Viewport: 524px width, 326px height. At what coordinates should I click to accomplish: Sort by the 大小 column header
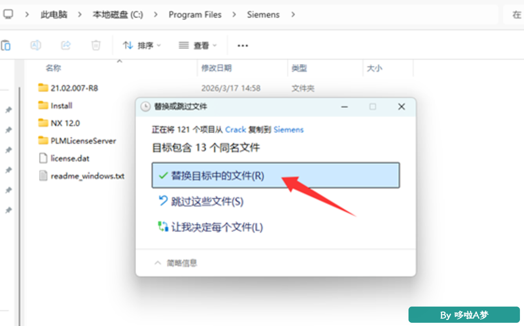click(374, 68)
